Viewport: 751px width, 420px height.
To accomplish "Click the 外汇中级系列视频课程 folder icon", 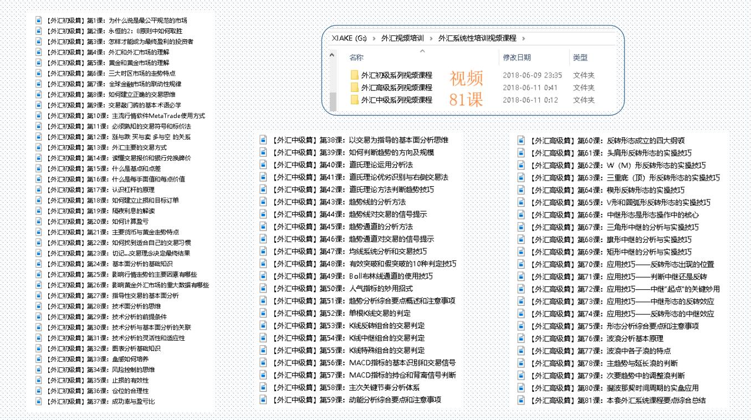I will pyautogui.click(x=354, y=100).
